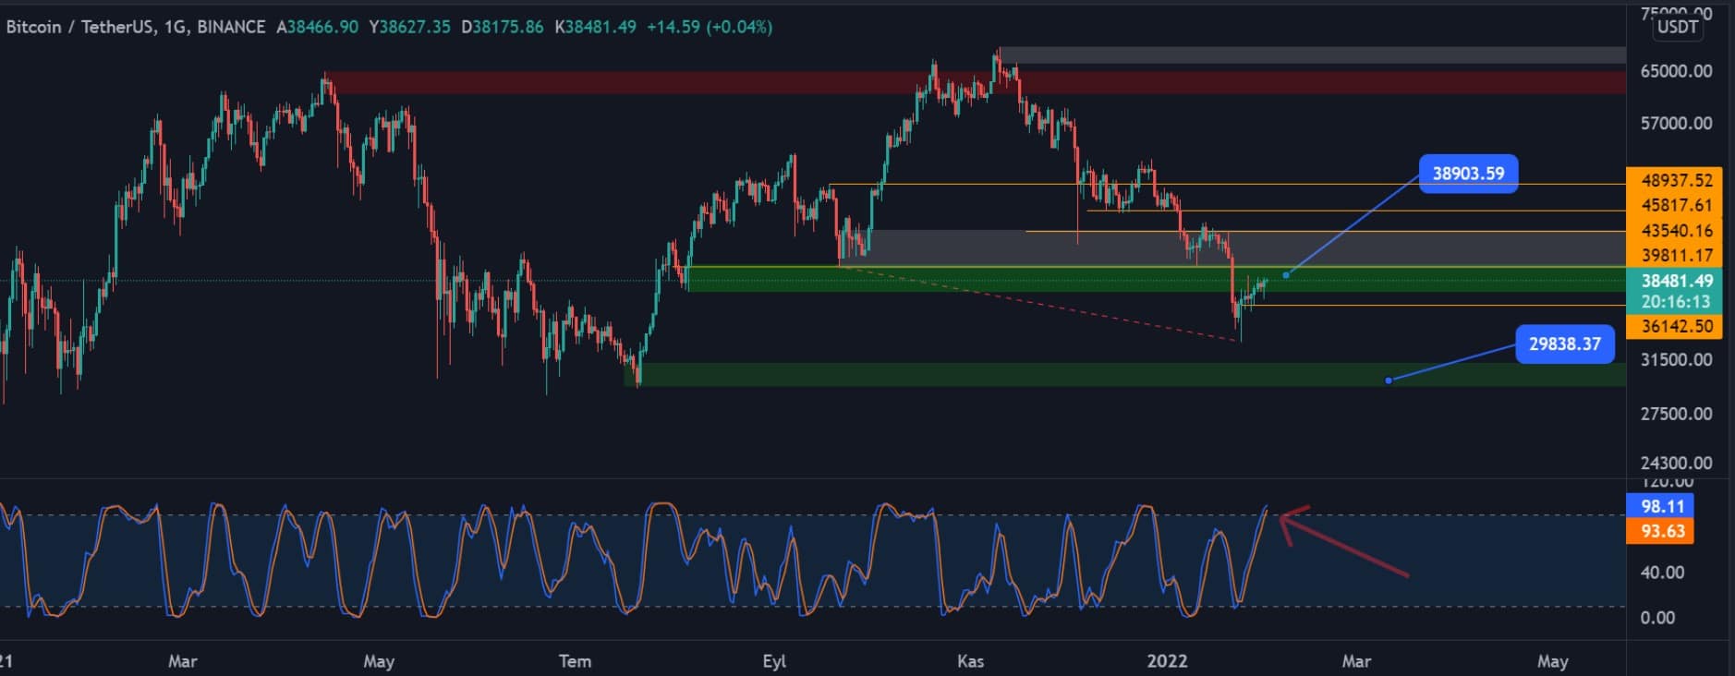This screenshot has height=676, width=1735.
Task: Select the orange 48937.52 price label
Action: [1676, 180]
